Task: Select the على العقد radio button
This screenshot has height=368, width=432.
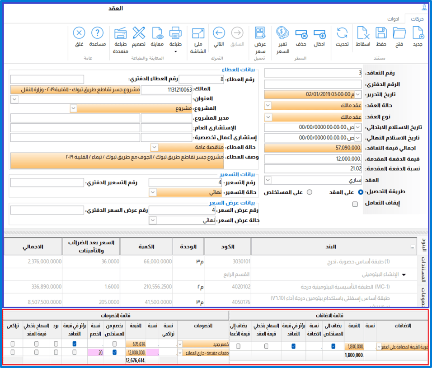Action: tap(360, 192)
